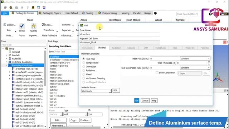The height and width of the screenshot is (129, 229).
Task: Select the Heat Flux radio button
Action: pos(83,59)
